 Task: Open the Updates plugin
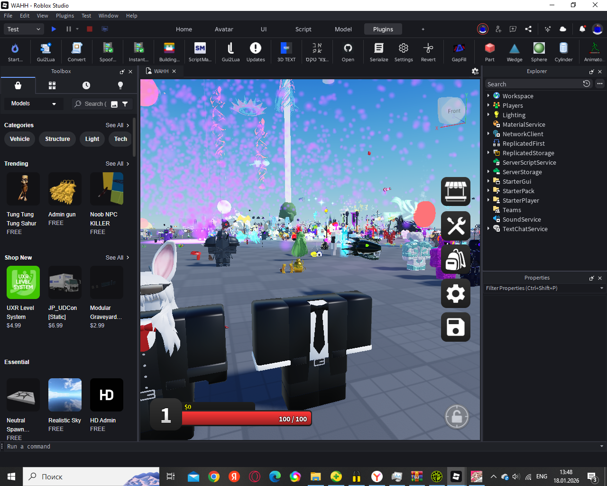(256, 52)
